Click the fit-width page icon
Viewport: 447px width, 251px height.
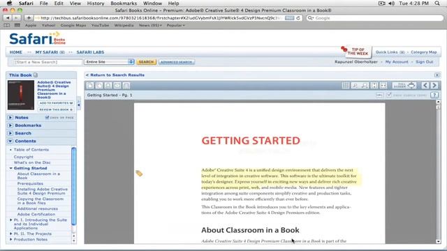pos(383,85)
